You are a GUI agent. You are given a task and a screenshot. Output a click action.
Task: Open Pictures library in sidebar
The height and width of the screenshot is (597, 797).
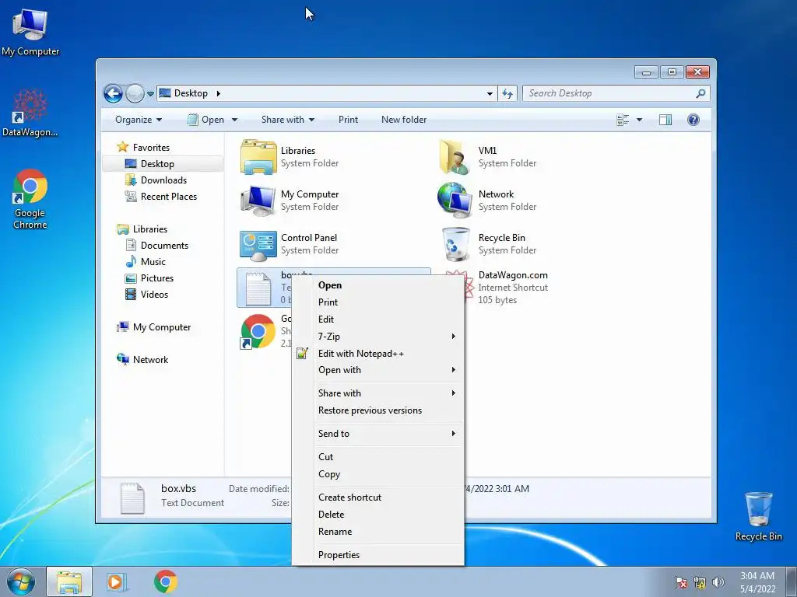(x=156, y=278)
